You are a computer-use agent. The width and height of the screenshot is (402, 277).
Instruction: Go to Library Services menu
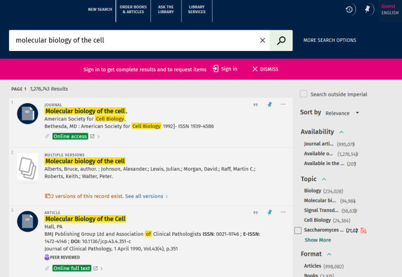tap(196, 10)
